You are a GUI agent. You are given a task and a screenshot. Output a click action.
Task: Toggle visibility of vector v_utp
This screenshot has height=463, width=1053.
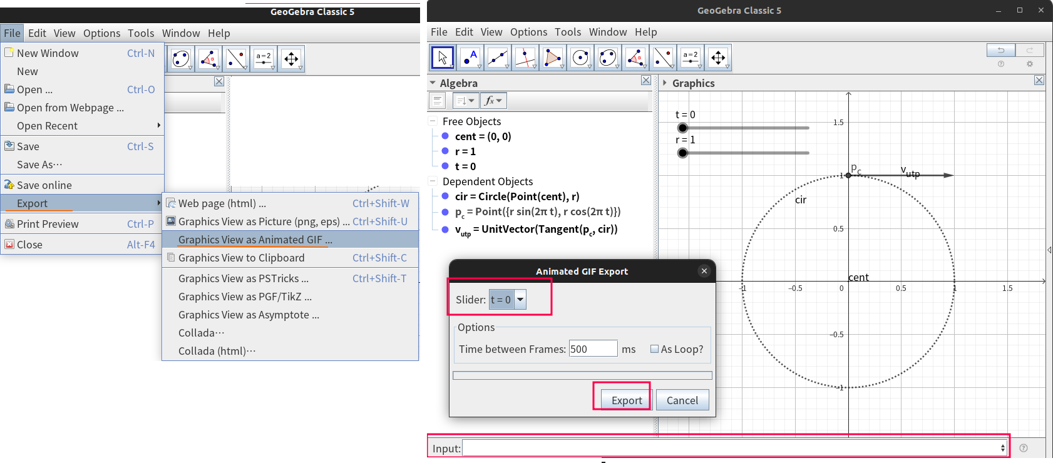445,230
